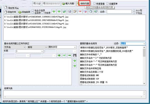Select rule 删除文件中所有的“_”

91,54
